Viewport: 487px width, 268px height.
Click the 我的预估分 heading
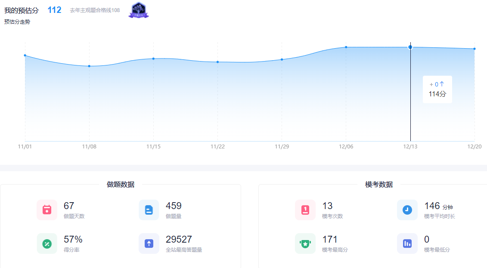tap(22, 11)
